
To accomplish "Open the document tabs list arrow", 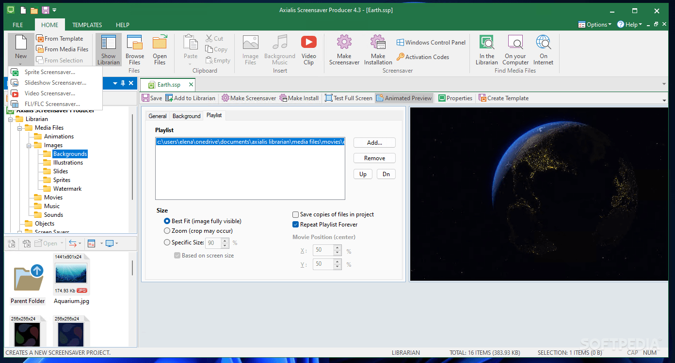I will pyautogui.click(x=664, y=84).
